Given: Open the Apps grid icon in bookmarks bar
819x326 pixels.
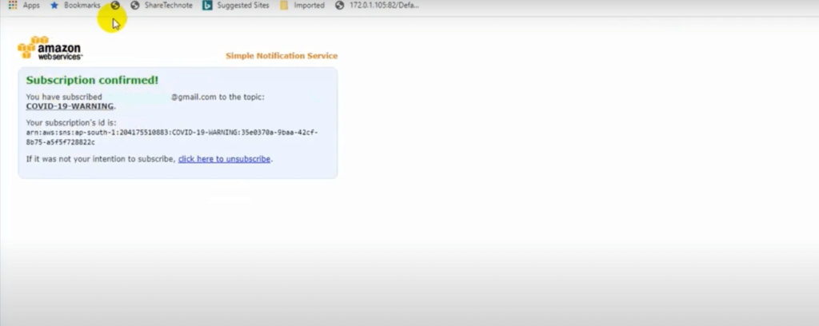Looking at the screenshot, I should point(13,6).
